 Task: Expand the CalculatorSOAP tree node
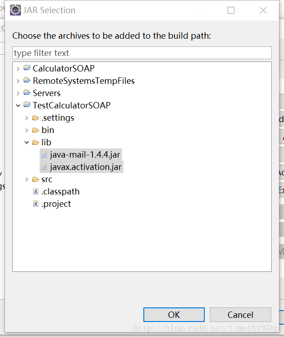point(18,69)
